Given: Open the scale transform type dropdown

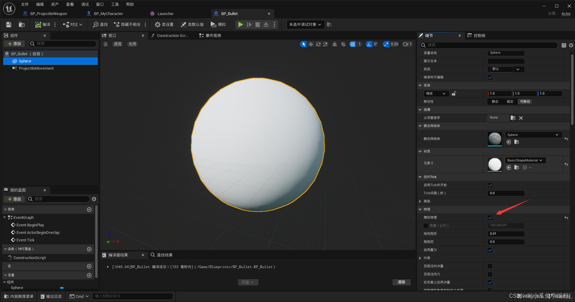Looking at the screenshot, I should click(436, 93).
